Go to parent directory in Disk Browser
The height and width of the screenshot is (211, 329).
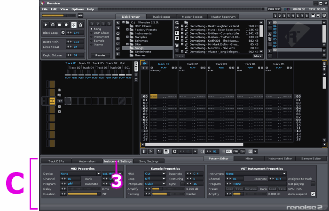pos(118,23)
